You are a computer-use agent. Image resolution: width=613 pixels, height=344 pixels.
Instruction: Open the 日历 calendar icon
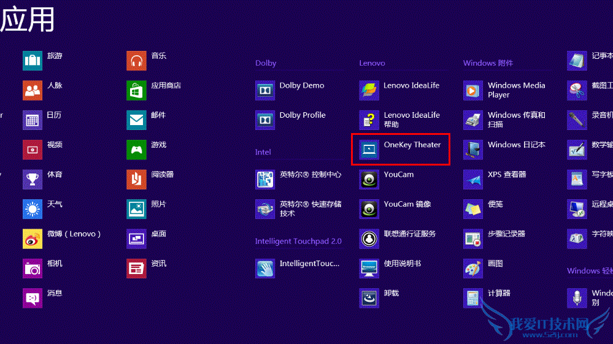click(33, 120)
